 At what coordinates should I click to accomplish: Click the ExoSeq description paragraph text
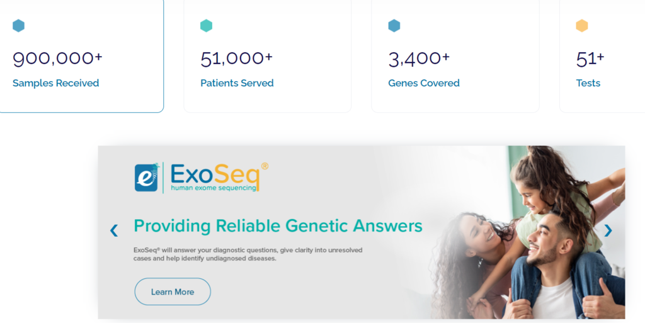pos(248,254)
